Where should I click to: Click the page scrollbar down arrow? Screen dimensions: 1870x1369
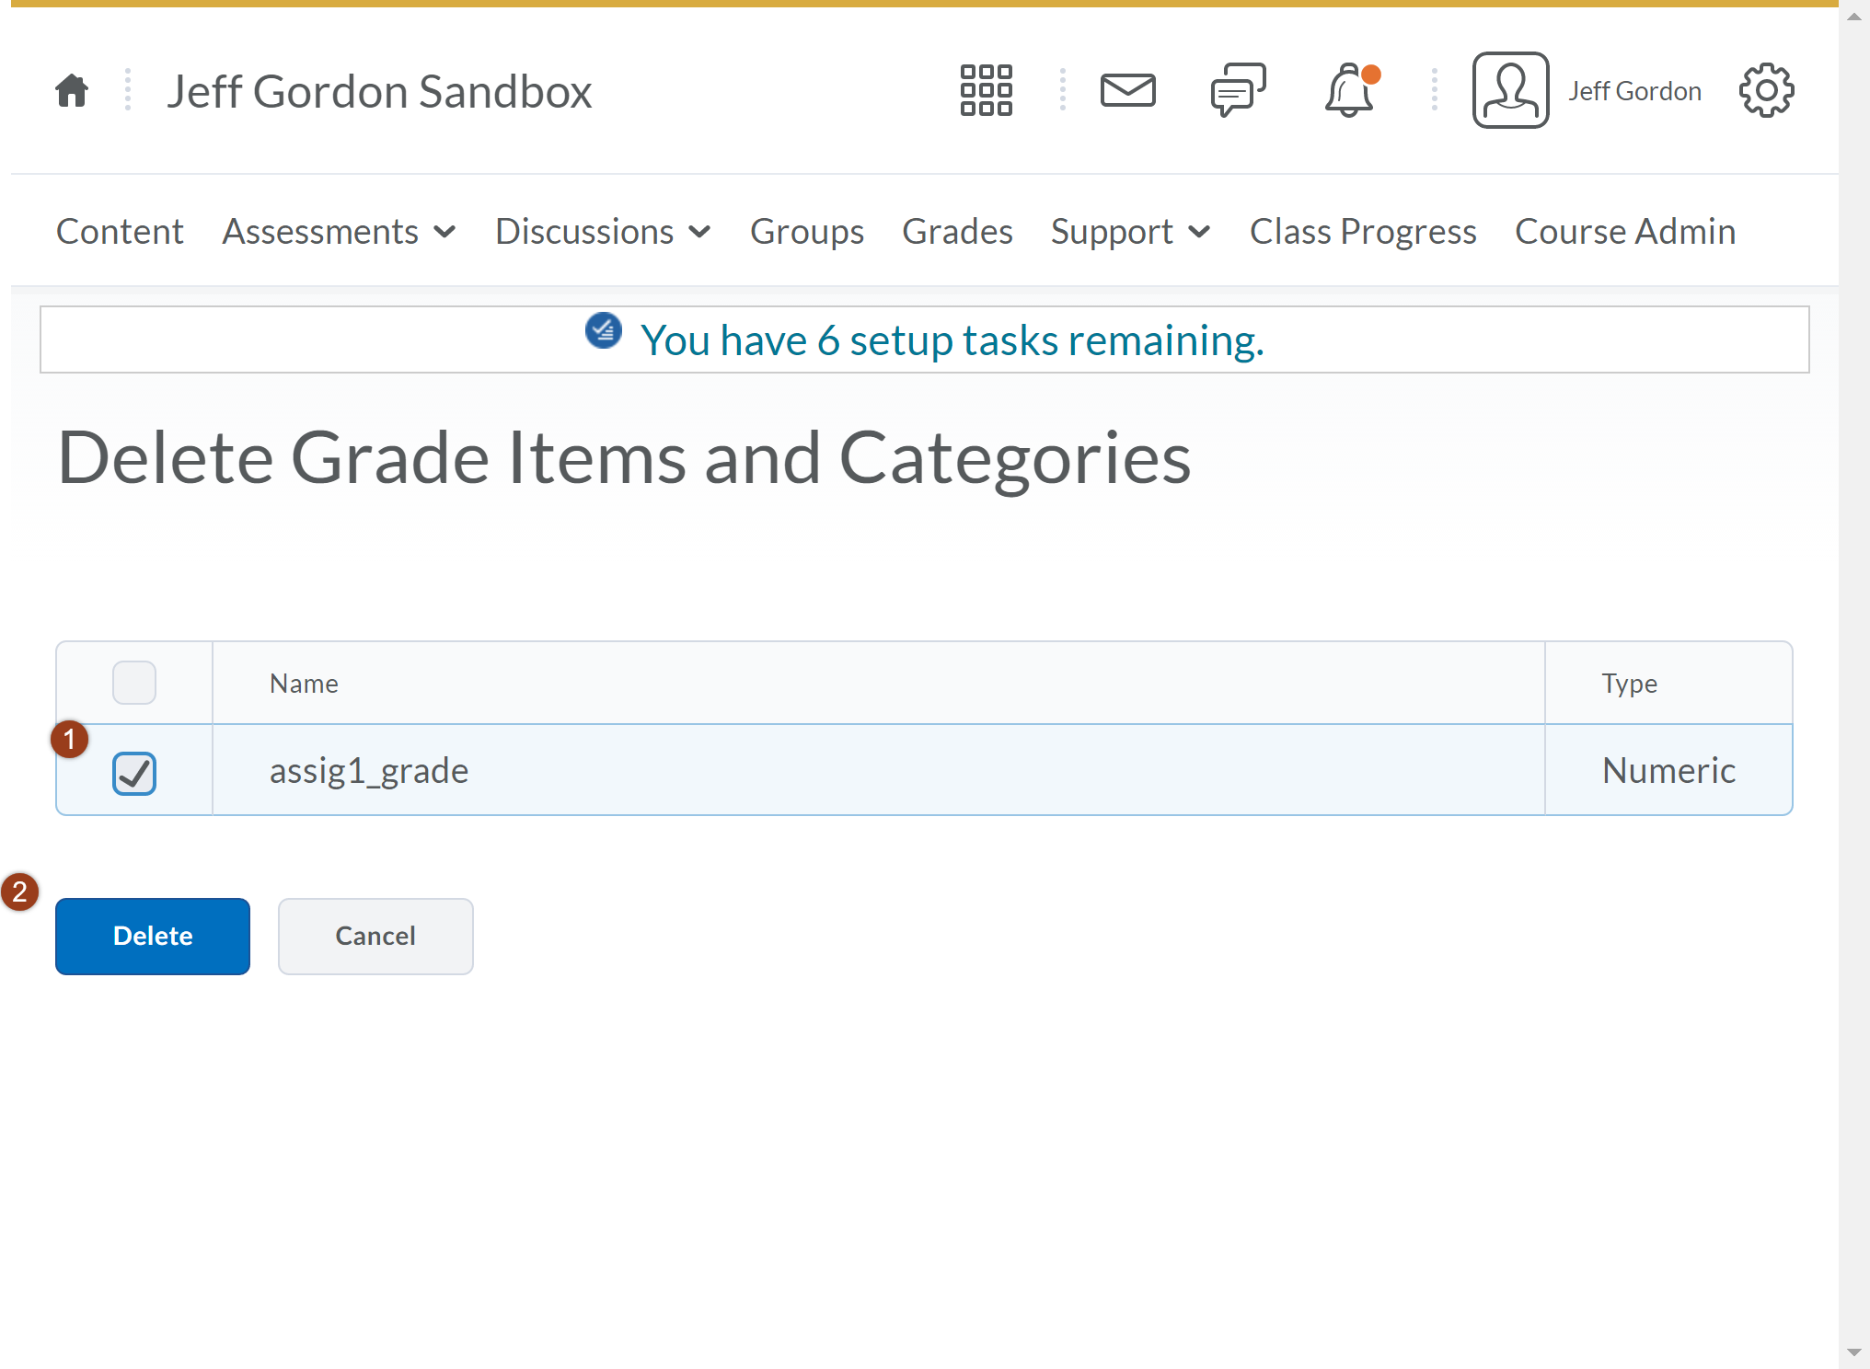[1854, 1352]
